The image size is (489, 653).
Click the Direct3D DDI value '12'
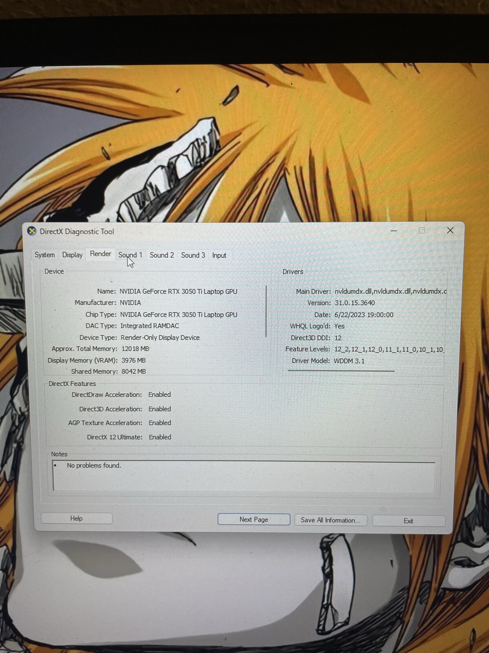[338, 338]
